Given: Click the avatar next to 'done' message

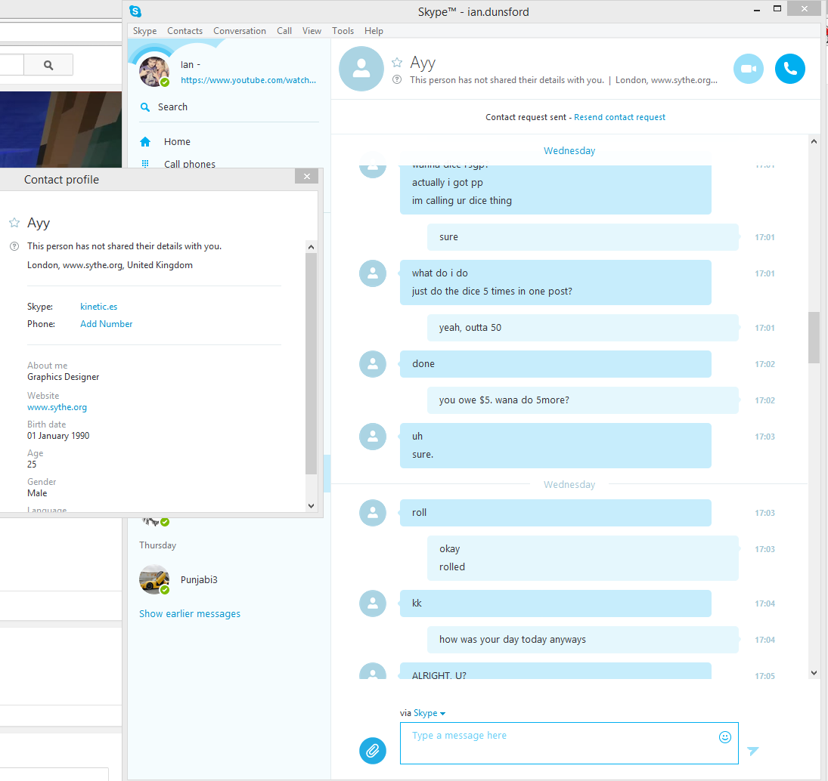Looking at the screenshot, I should [x=373, y=364].
